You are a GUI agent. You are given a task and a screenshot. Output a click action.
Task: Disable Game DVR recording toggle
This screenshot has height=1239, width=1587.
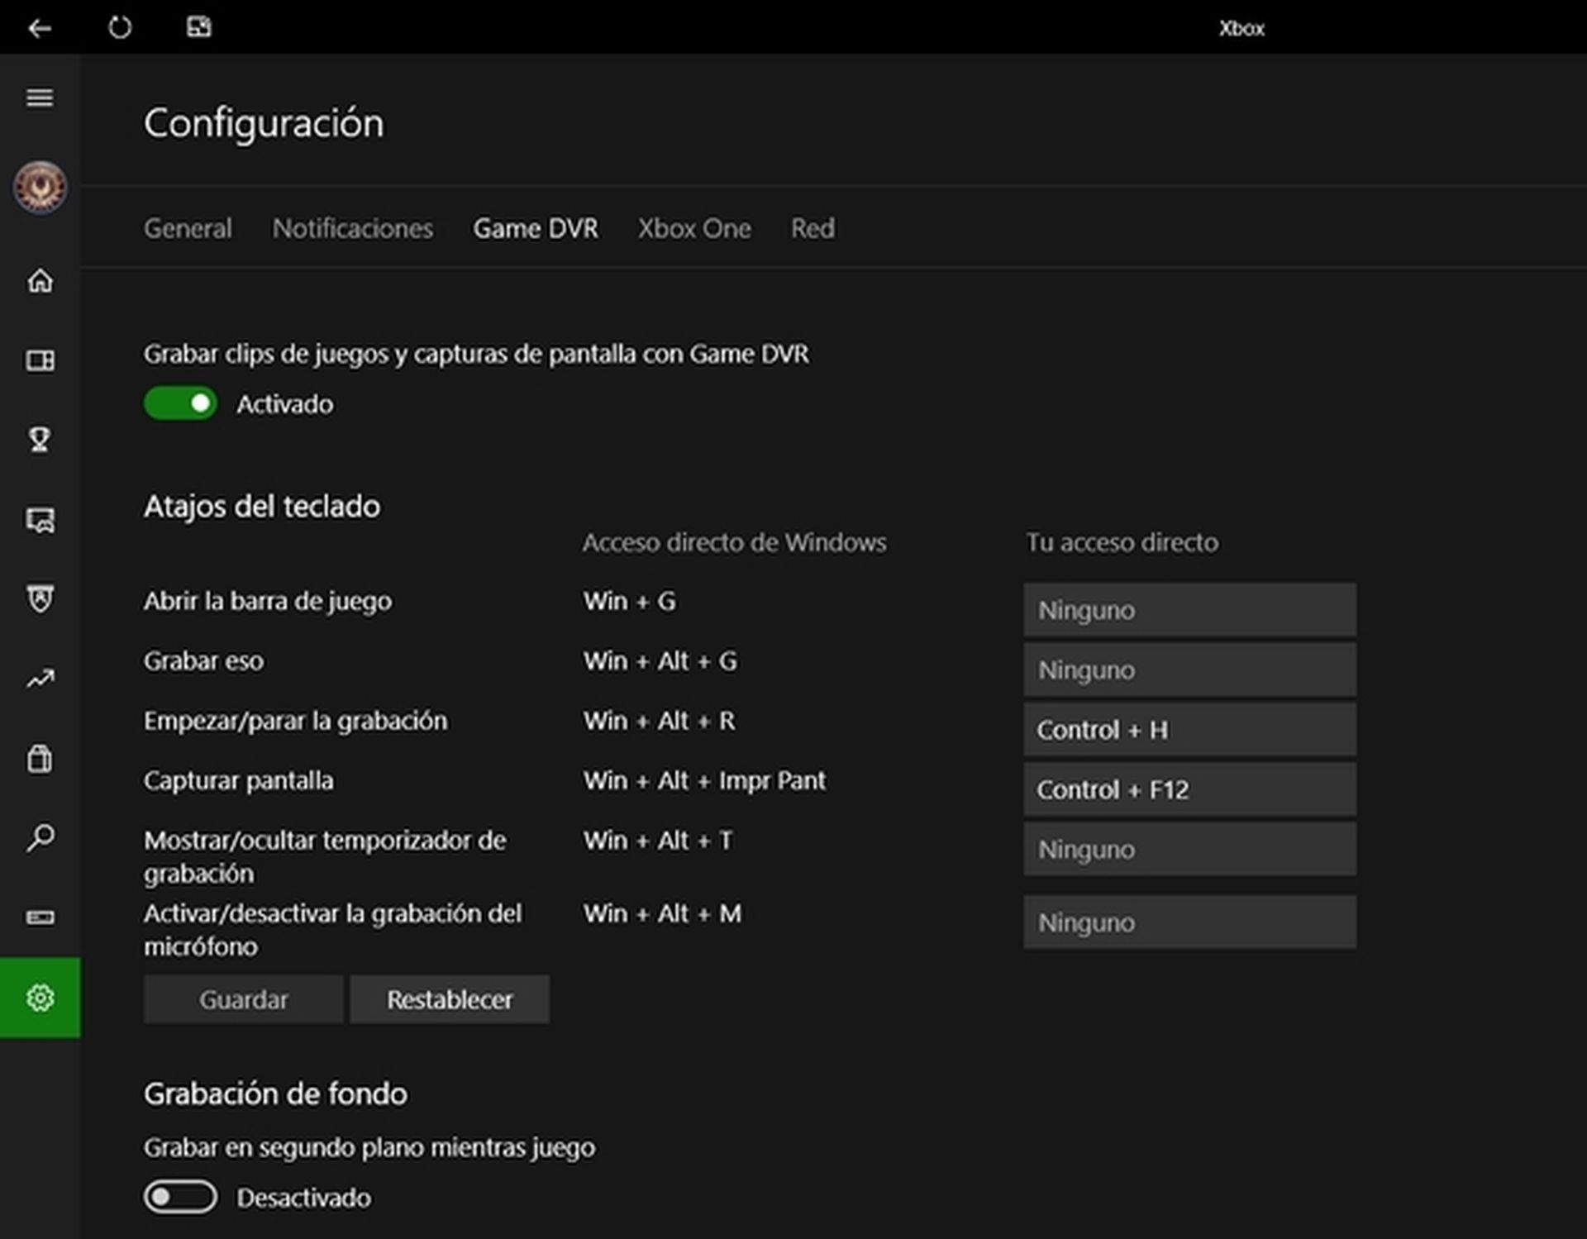tap(180, 404)
